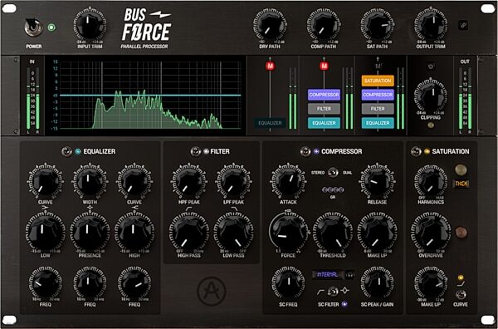Flip the SC Filter type switch
This screenshot has height=329, width=498.
pos(333,291)
